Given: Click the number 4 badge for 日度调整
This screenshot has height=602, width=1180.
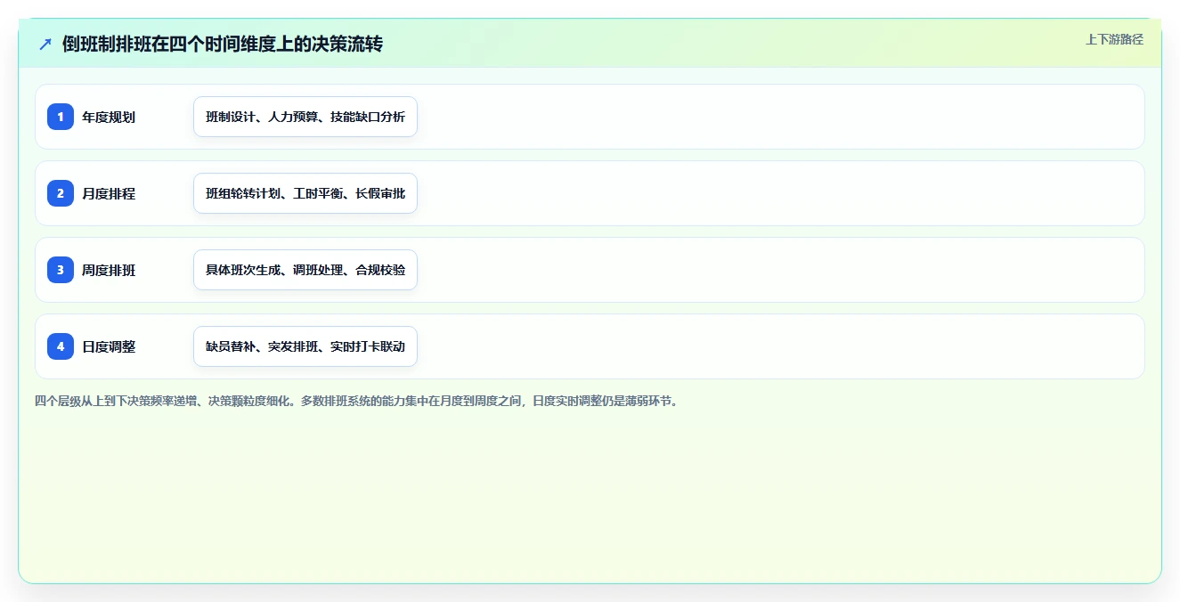Looking at the screenshot, I should coord(61,346).
